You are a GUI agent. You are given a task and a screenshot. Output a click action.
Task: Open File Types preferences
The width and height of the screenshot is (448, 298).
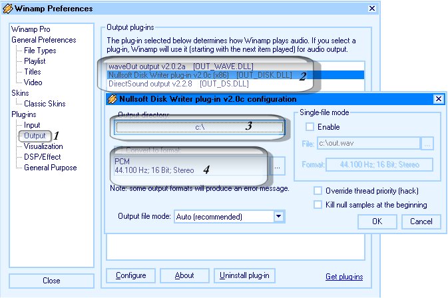pos(40,51)
